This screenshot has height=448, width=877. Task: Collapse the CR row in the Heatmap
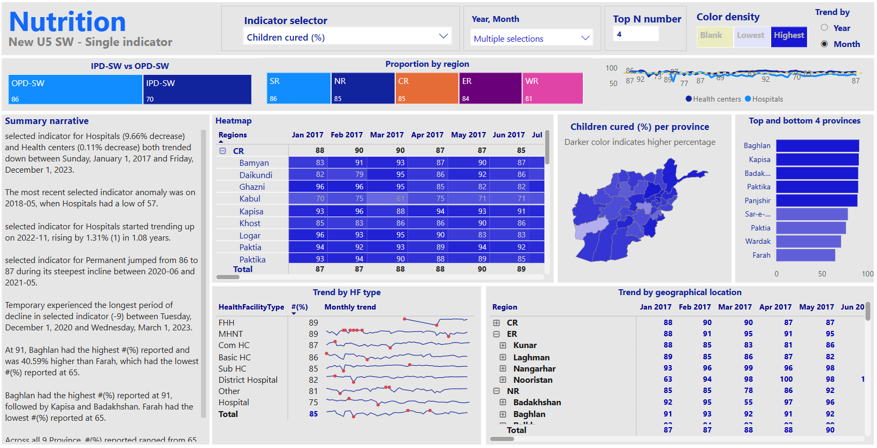(222, 151)
